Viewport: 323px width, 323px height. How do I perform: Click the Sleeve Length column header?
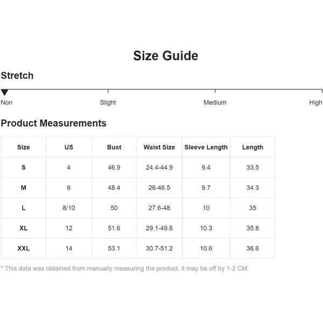point(206,147)
